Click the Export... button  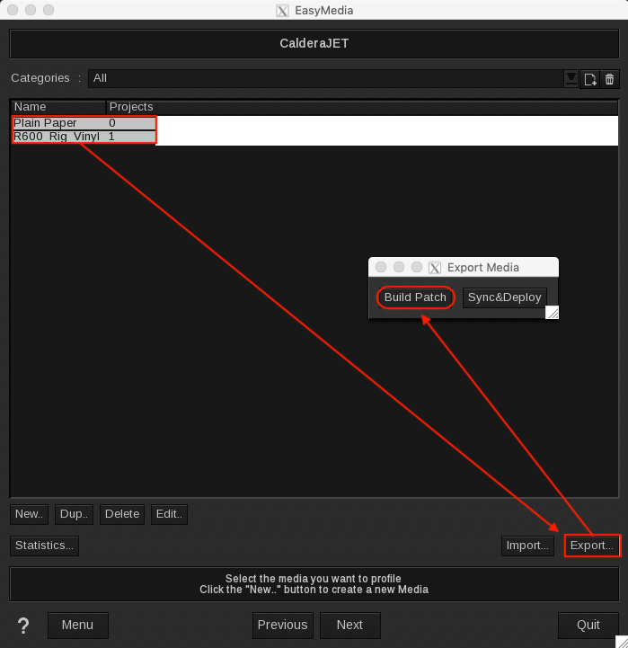coord(592,546)
